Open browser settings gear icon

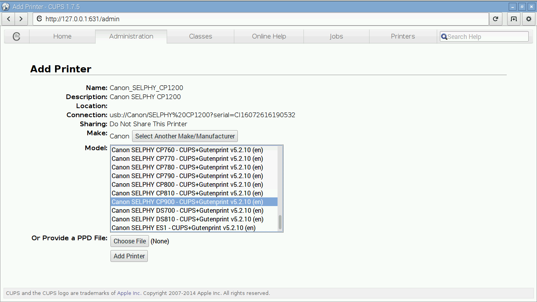point(528,19)
